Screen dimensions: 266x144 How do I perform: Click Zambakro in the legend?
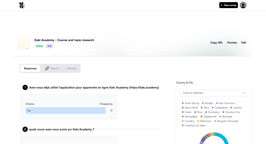pos(212,112)
